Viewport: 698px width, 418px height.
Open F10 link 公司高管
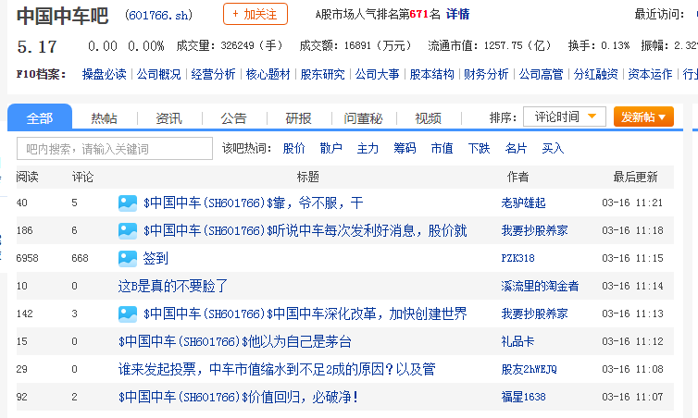point(541,74)
